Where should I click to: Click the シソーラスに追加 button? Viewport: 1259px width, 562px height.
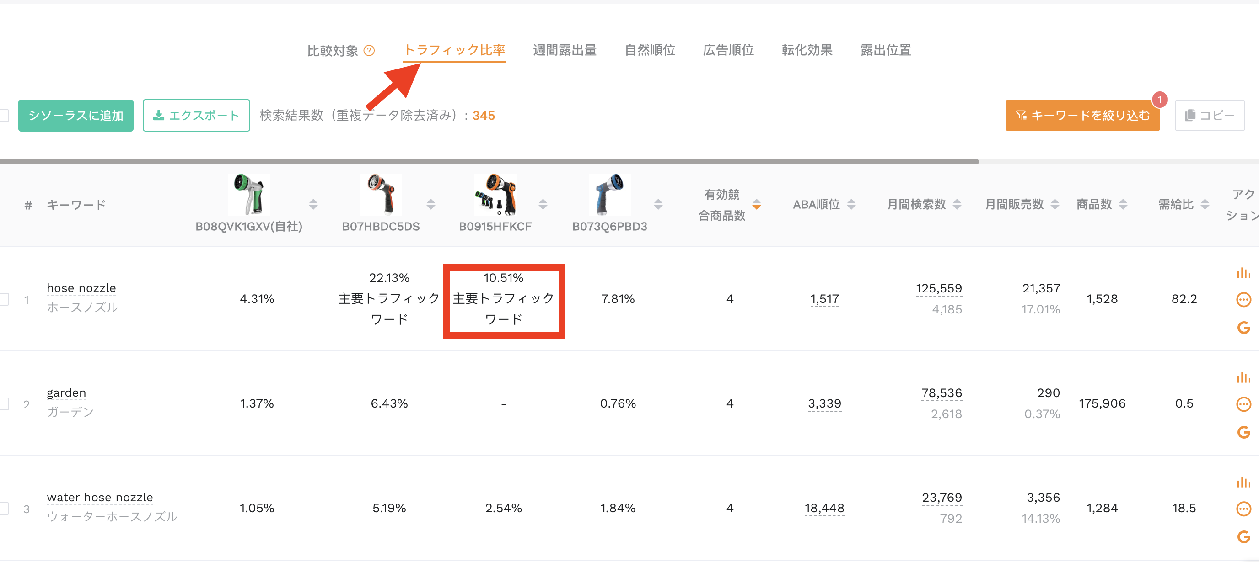point(76,115)
